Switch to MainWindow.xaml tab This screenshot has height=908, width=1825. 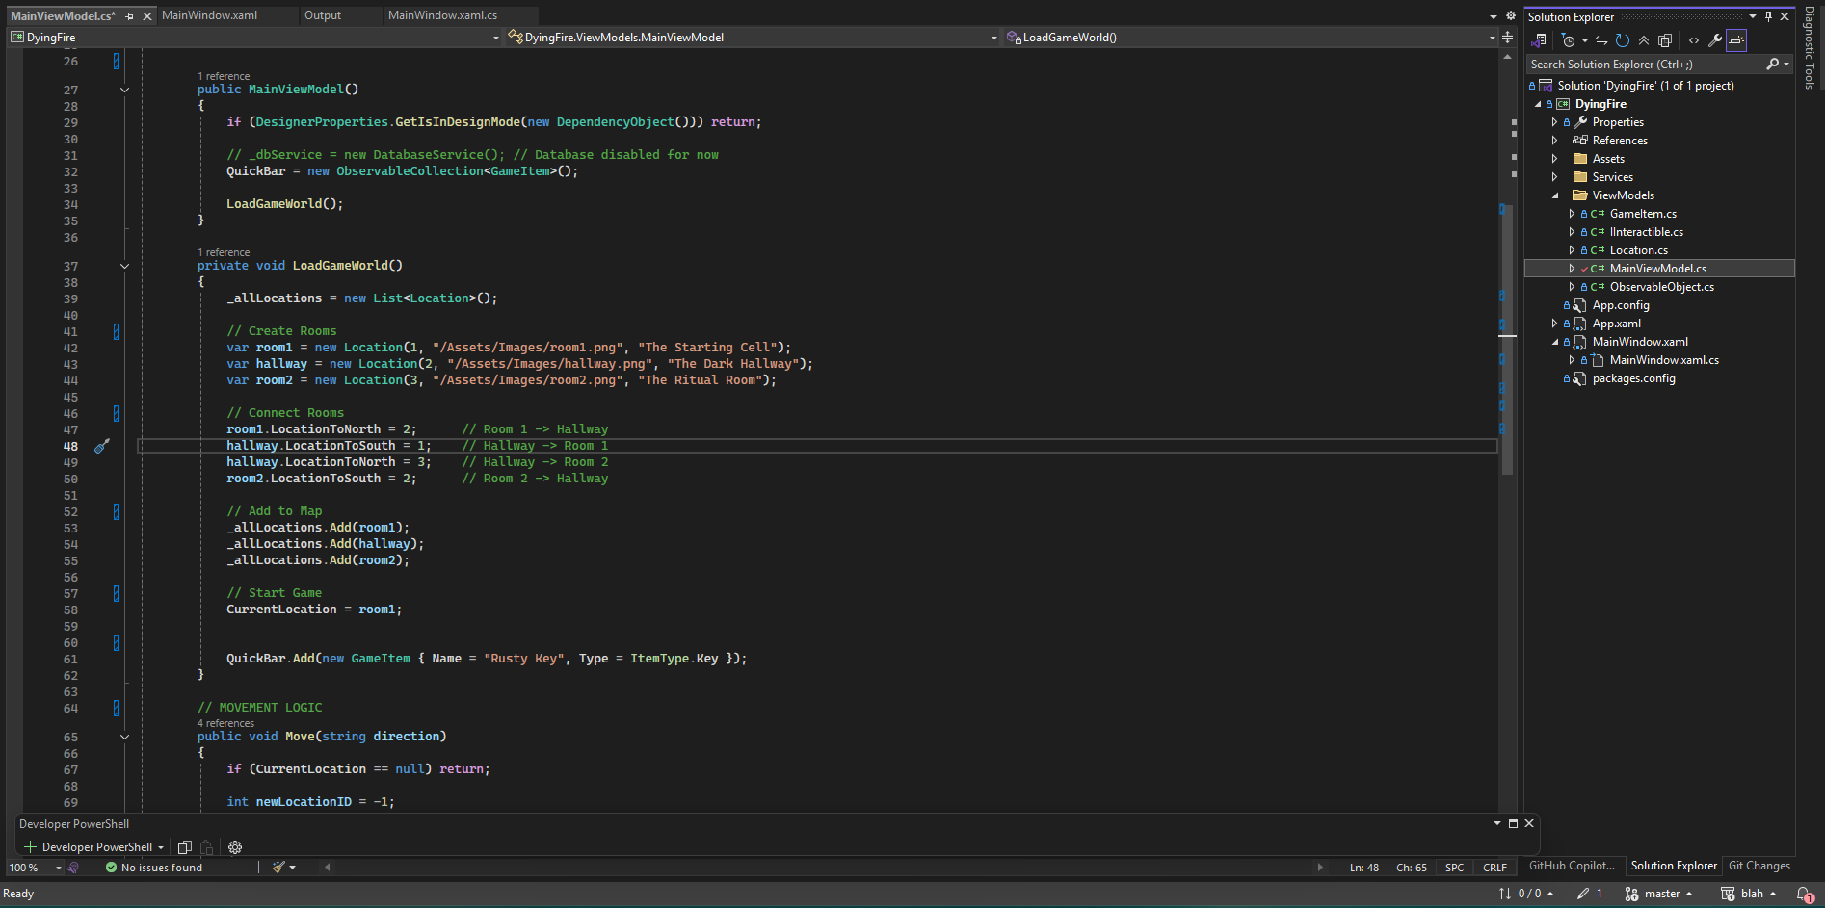[209, 15]
